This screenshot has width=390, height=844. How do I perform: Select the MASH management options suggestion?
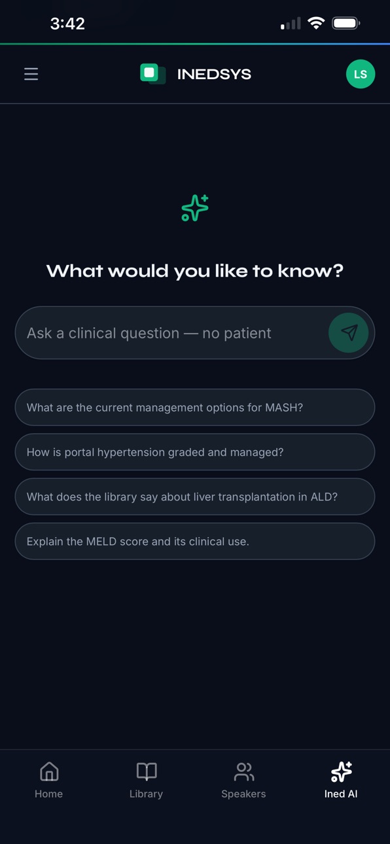[195, 408]
